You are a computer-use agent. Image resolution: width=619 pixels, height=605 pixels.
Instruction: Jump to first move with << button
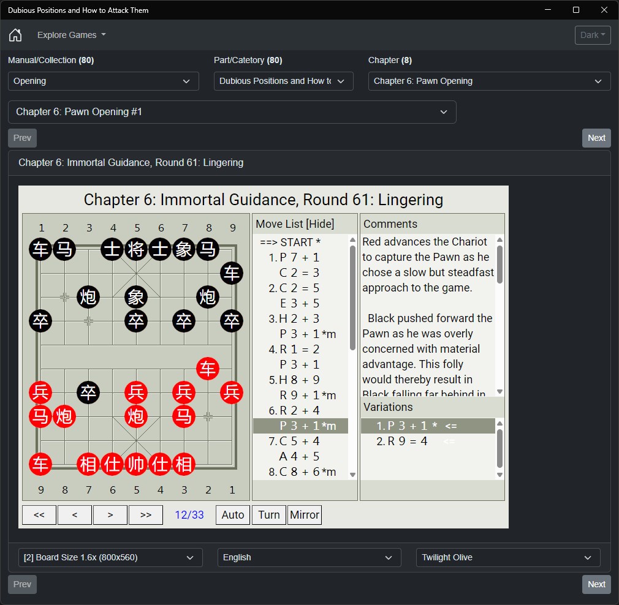[39, 515]
